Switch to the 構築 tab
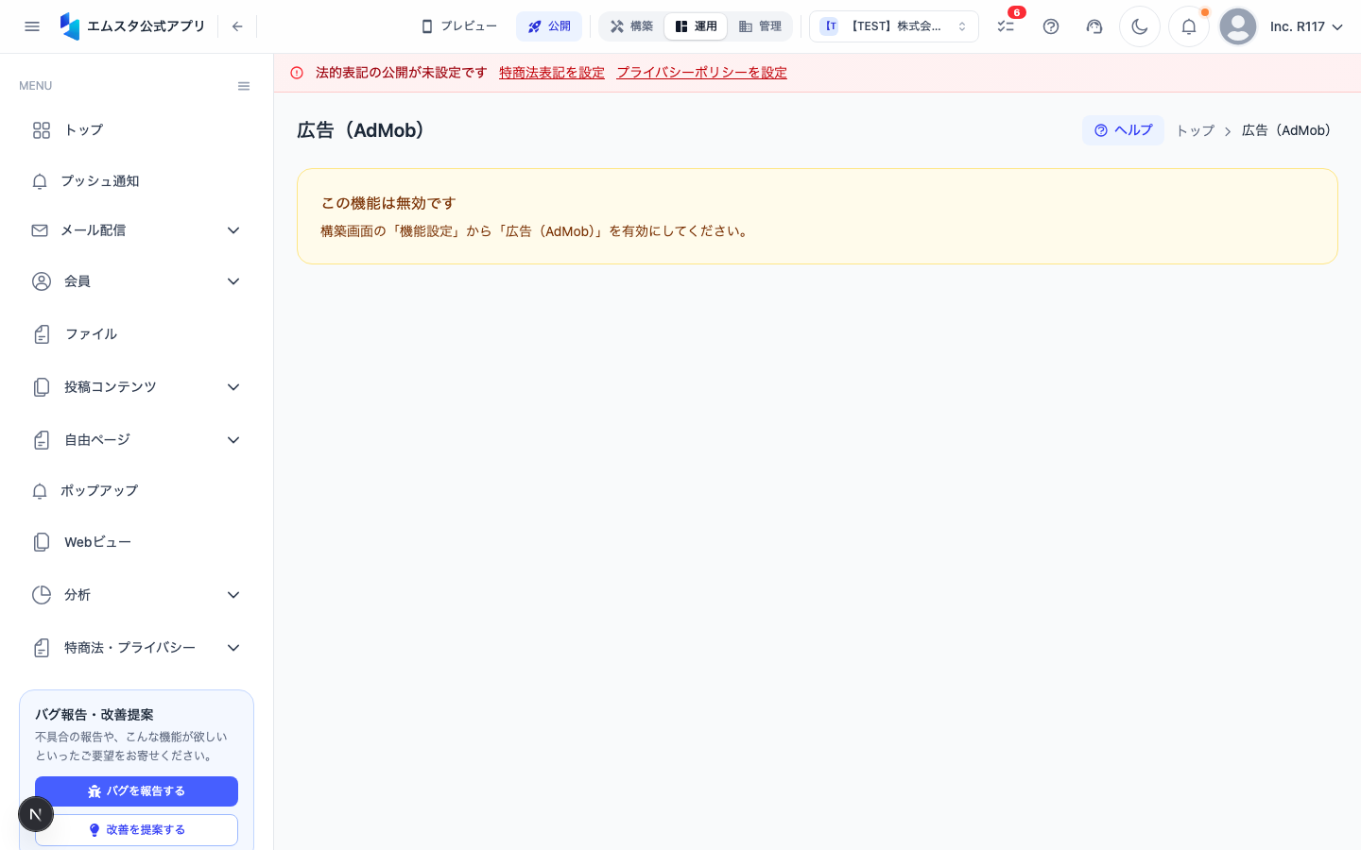 point(631,26)
